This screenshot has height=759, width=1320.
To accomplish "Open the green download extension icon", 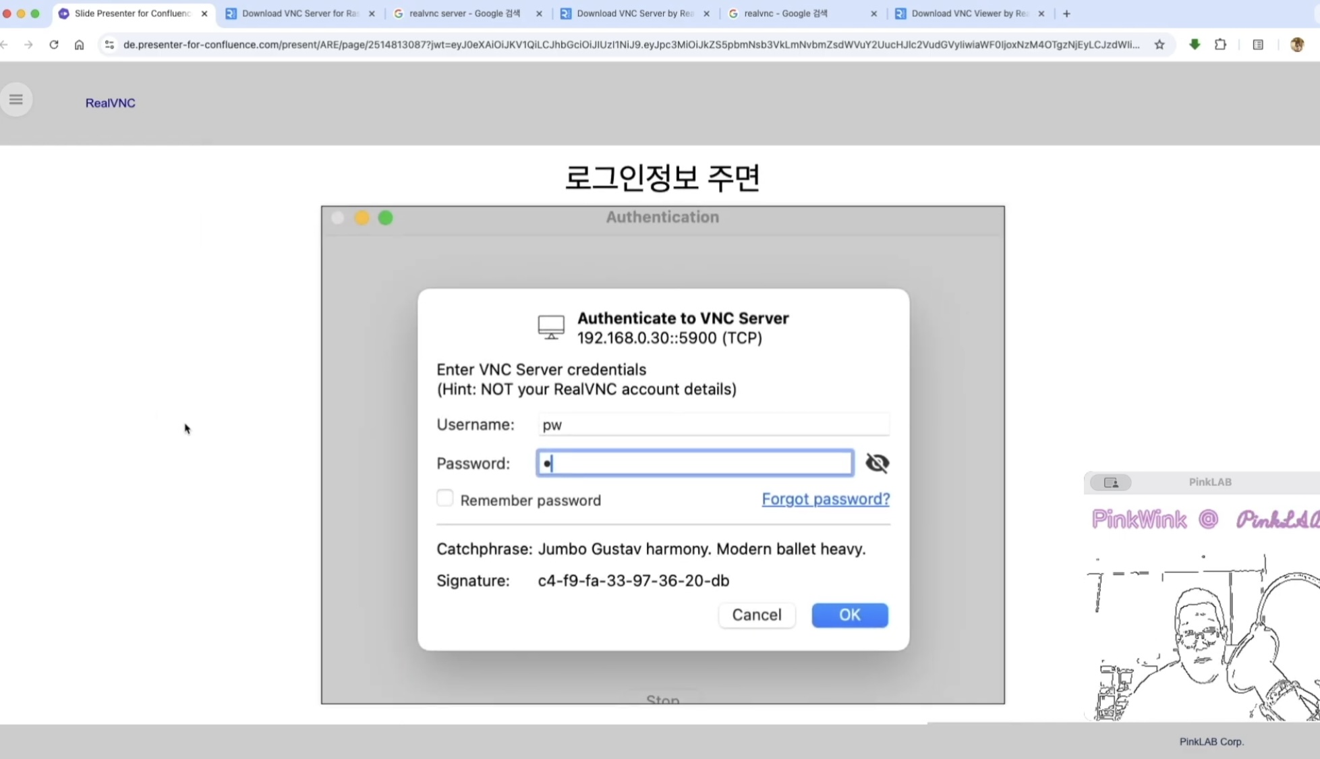I will tap(1195, 45).
